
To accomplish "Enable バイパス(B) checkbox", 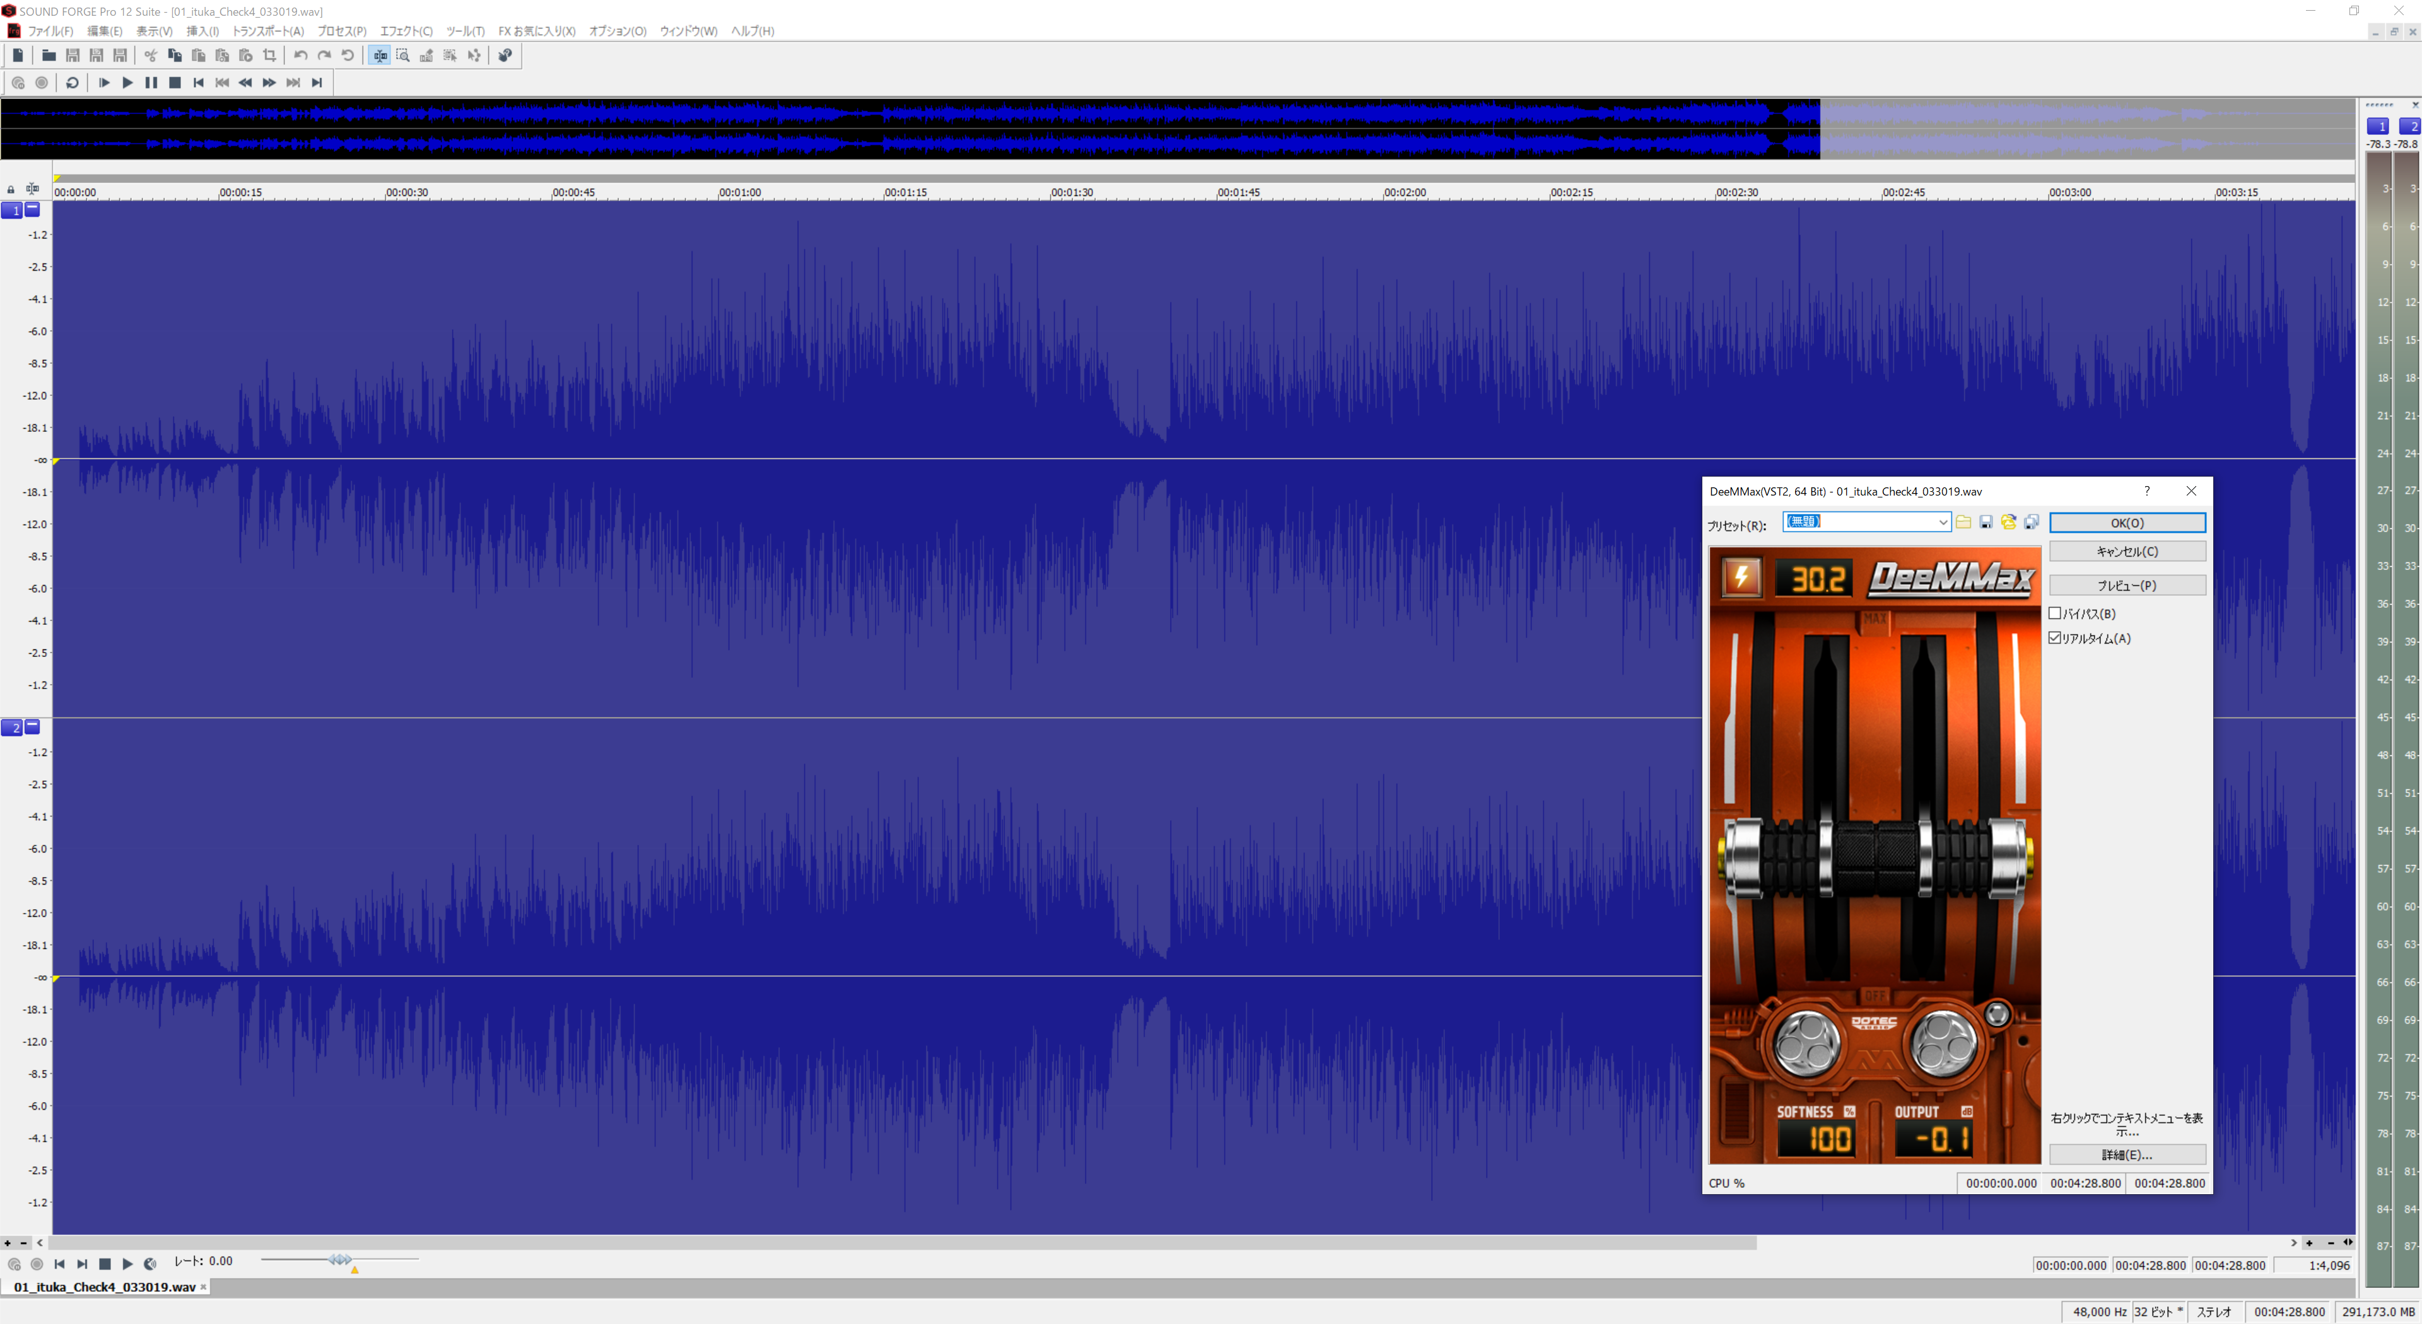I will tap(2056, 613).
